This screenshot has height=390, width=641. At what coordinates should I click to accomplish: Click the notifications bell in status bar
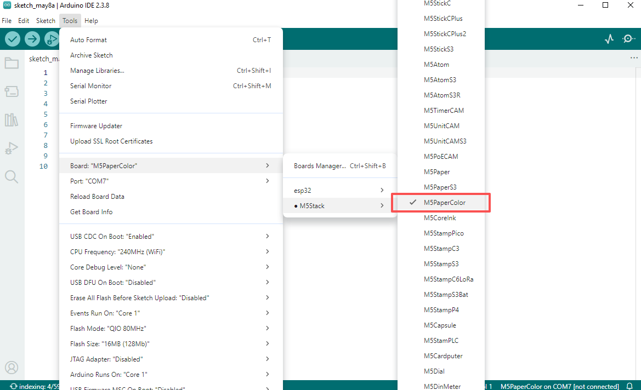coord(630,386)
